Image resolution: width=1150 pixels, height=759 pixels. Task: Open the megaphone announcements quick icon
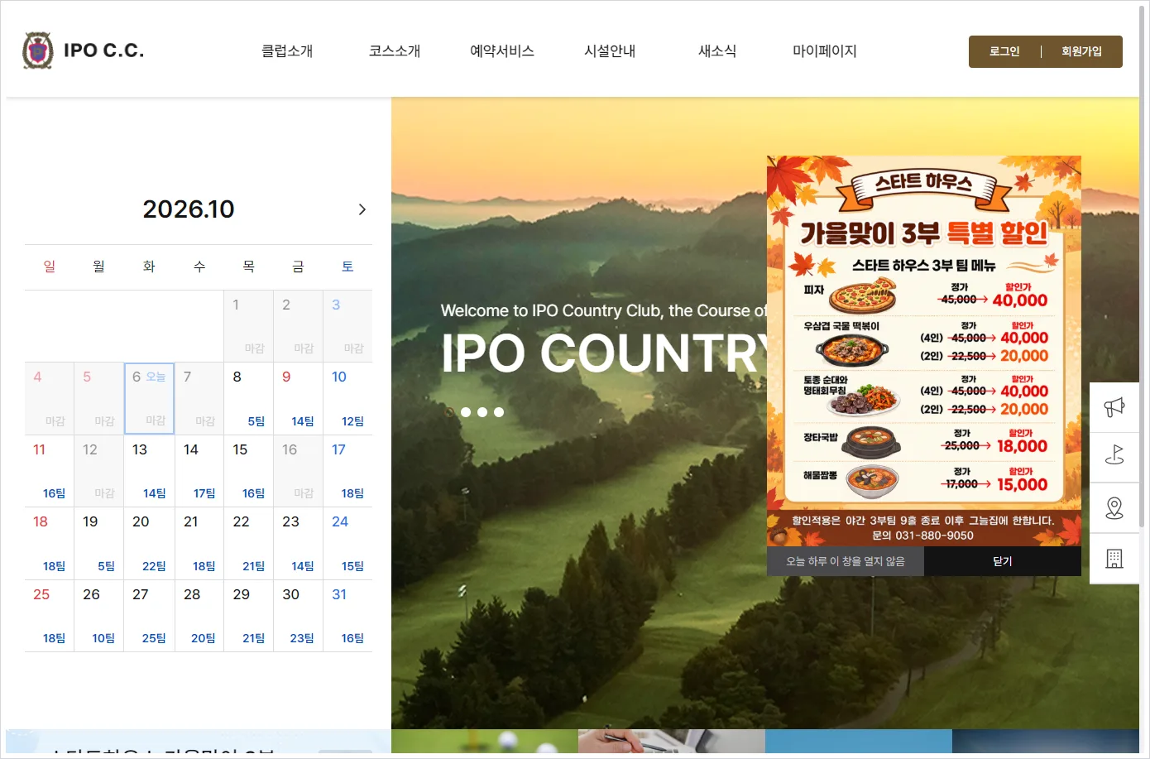[x=1114, y=406]
